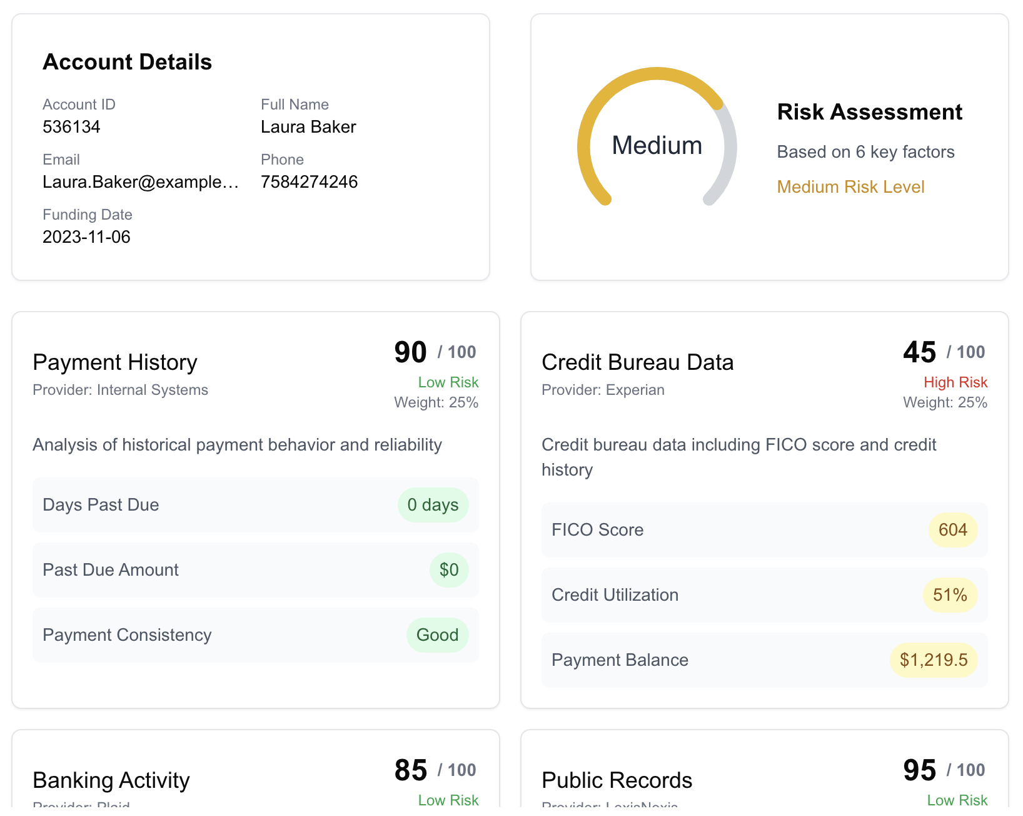Click the Credit Utilization label
This screenshot has width=1023, height=816.
[x=615, y=595]
